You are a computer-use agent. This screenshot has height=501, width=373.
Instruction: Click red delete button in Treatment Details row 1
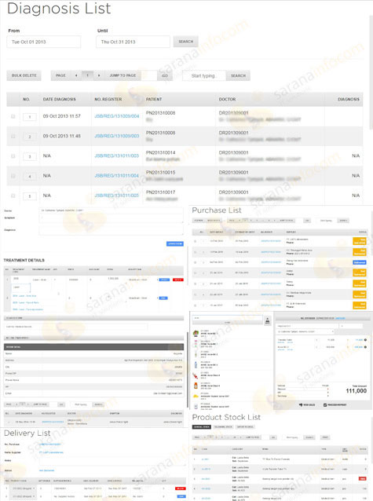click(x=178, y=280)
